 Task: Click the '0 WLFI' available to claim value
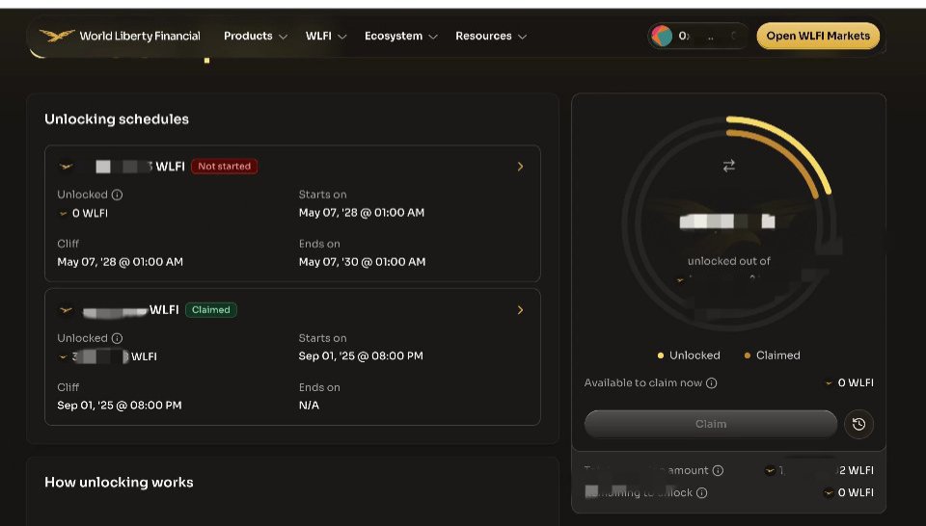(856, 383)
